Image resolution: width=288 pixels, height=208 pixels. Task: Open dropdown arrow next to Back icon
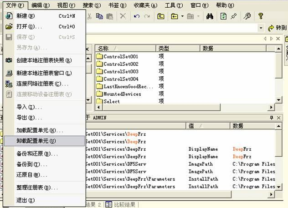click(x=182, y=16)
